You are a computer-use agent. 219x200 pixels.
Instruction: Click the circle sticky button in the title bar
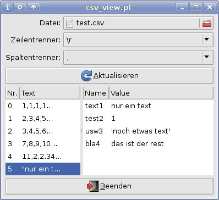[x=20, y=7]
